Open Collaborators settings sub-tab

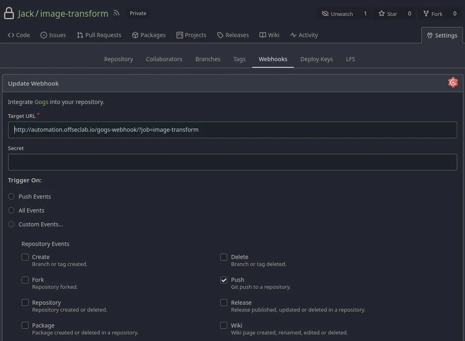[x=164, y=59]
